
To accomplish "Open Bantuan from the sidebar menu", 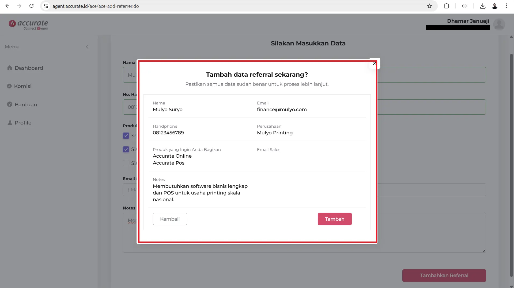I will coord(26,104).
